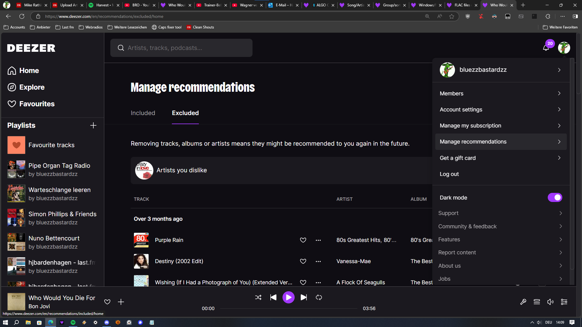This screenshot has width=582, height=327.
Task: Open the Clean Shouts bookmark
Action: tap(200, 27)
